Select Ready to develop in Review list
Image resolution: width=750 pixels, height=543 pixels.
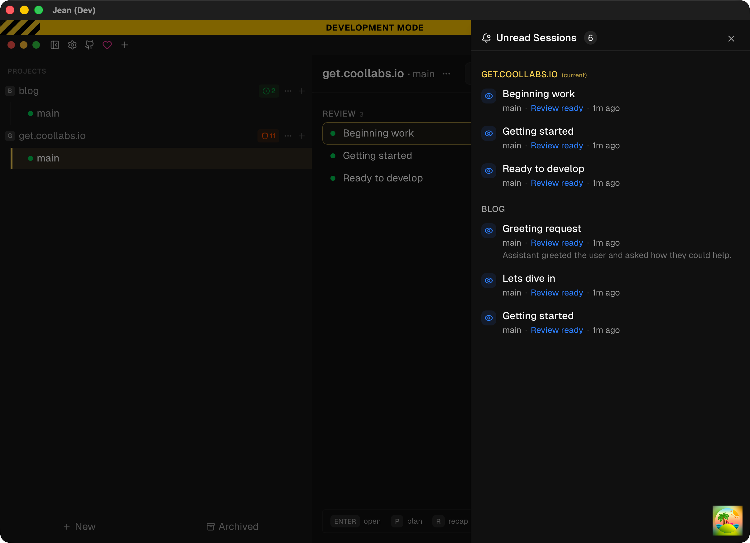(382, 178)
